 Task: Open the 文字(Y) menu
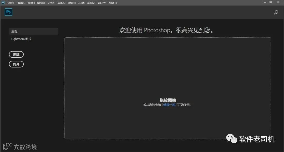click(x=51, y=3)
